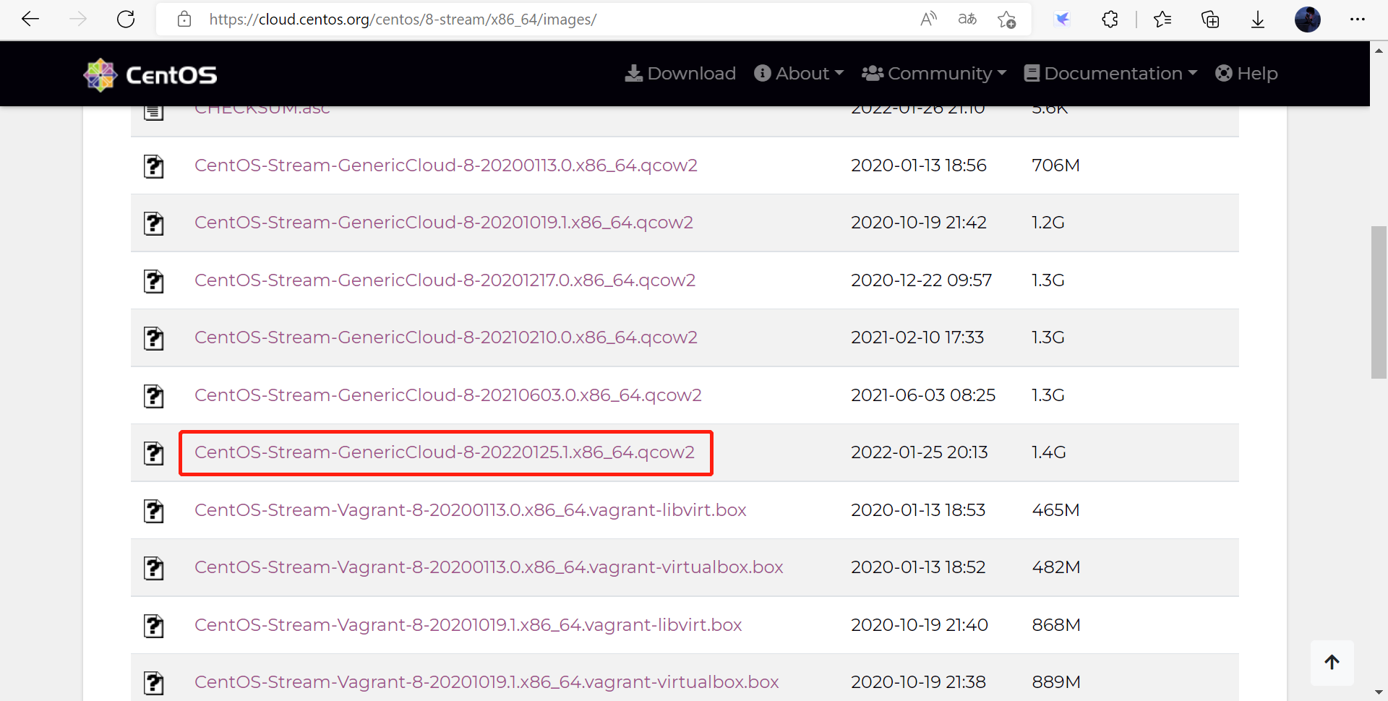Open Vagrant-8-20200113.0 vagrant-virtualbox.box link
Image resolution: width=1388 pixels, height=701 pixels.
click(x=489, y=567)
